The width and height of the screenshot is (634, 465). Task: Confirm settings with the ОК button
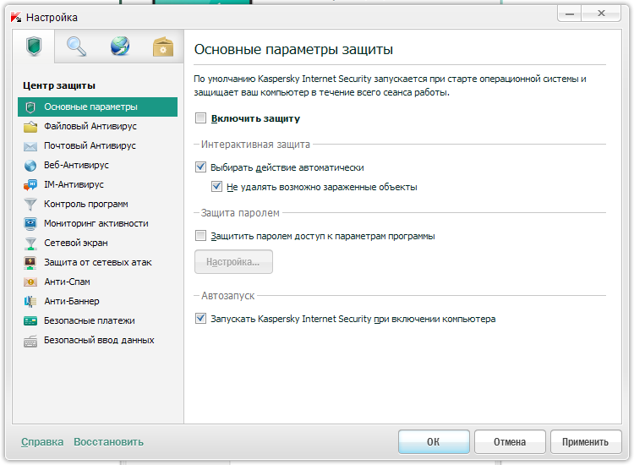click(x=434, y=441)
